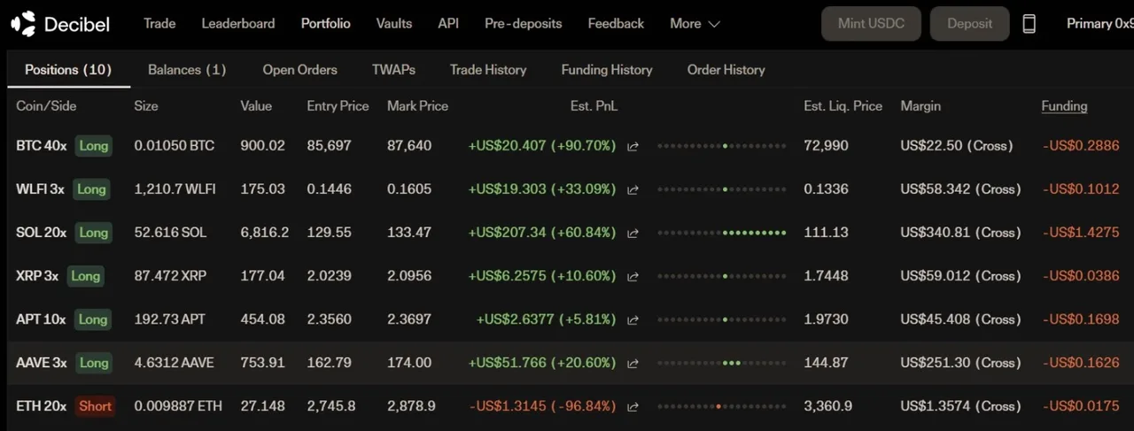Click share icon on APT row
1134x431 pixels.
pyautogui.click(x=633, y=319)
